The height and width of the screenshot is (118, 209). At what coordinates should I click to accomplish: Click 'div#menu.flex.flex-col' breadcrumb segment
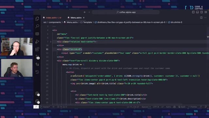point(131,22)
